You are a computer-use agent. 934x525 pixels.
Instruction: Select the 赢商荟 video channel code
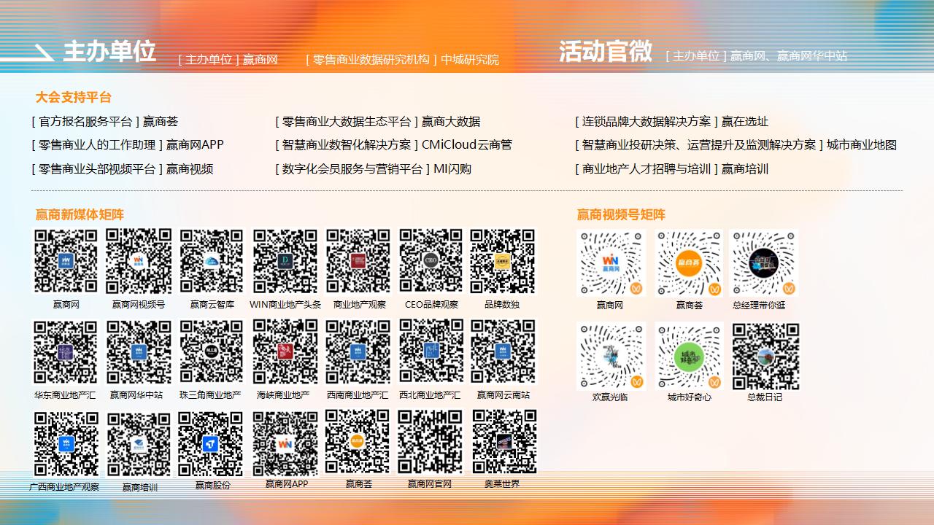point(689,263)
